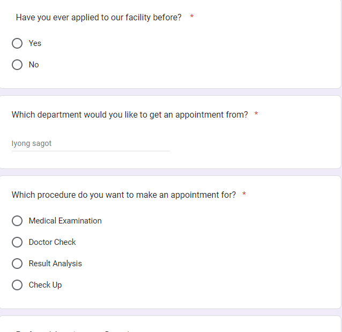Click the "Yes" option label text
Screen dimensions: 342x332
[x=35, y=43]
